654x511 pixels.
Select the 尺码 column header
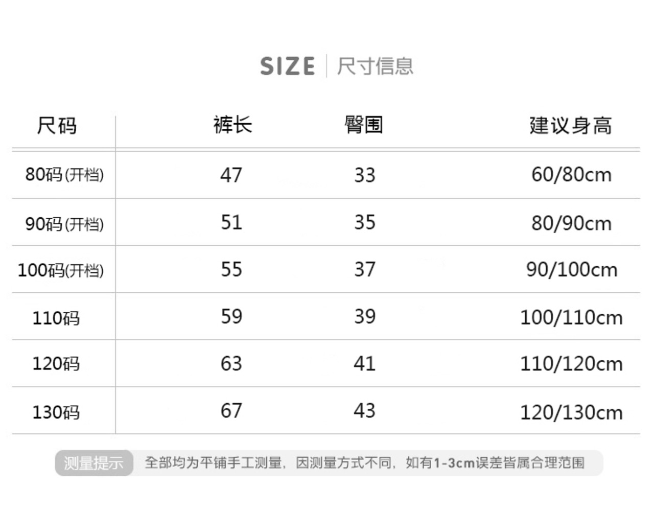click(57, 125)
